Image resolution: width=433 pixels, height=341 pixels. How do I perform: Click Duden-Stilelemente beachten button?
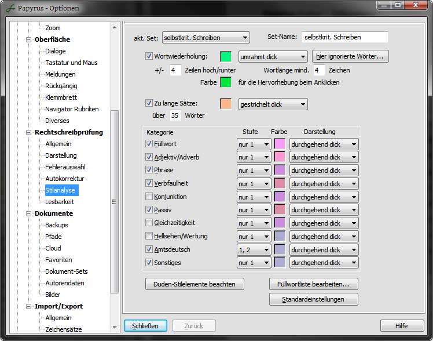pos(195,284)
